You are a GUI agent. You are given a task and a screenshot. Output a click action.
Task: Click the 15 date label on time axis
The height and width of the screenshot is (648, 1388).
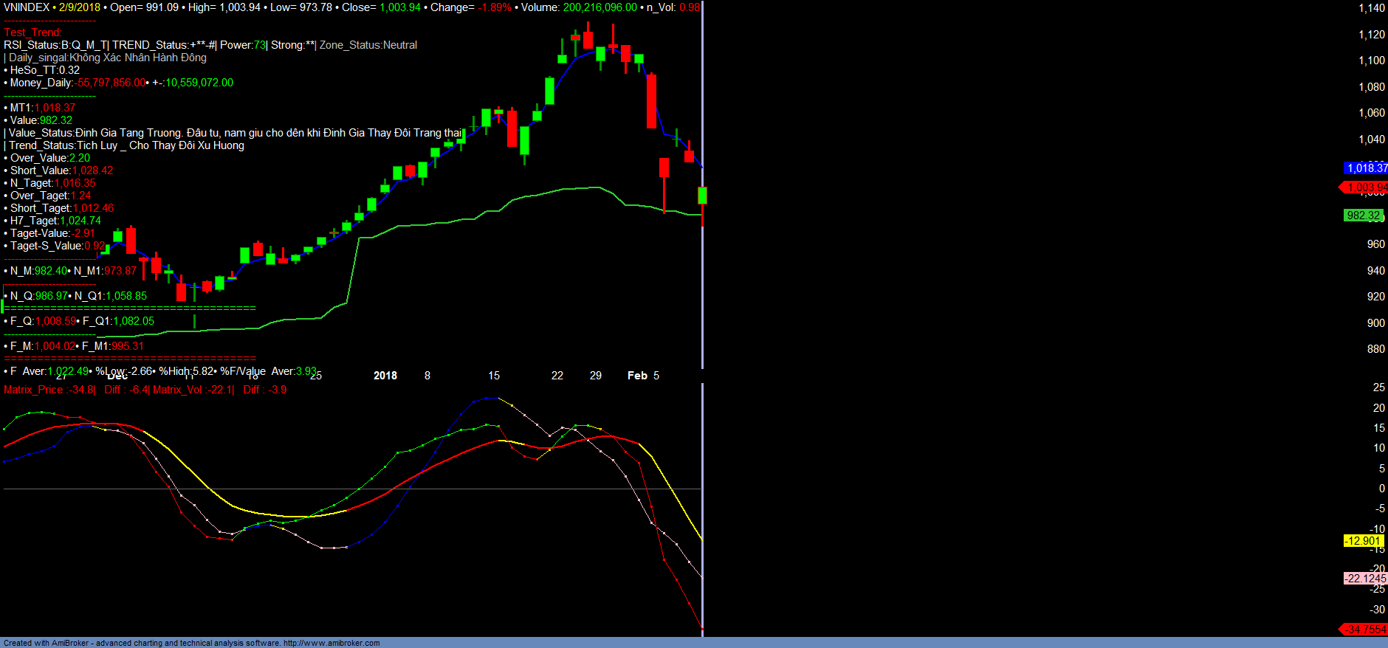coord(494,376)
